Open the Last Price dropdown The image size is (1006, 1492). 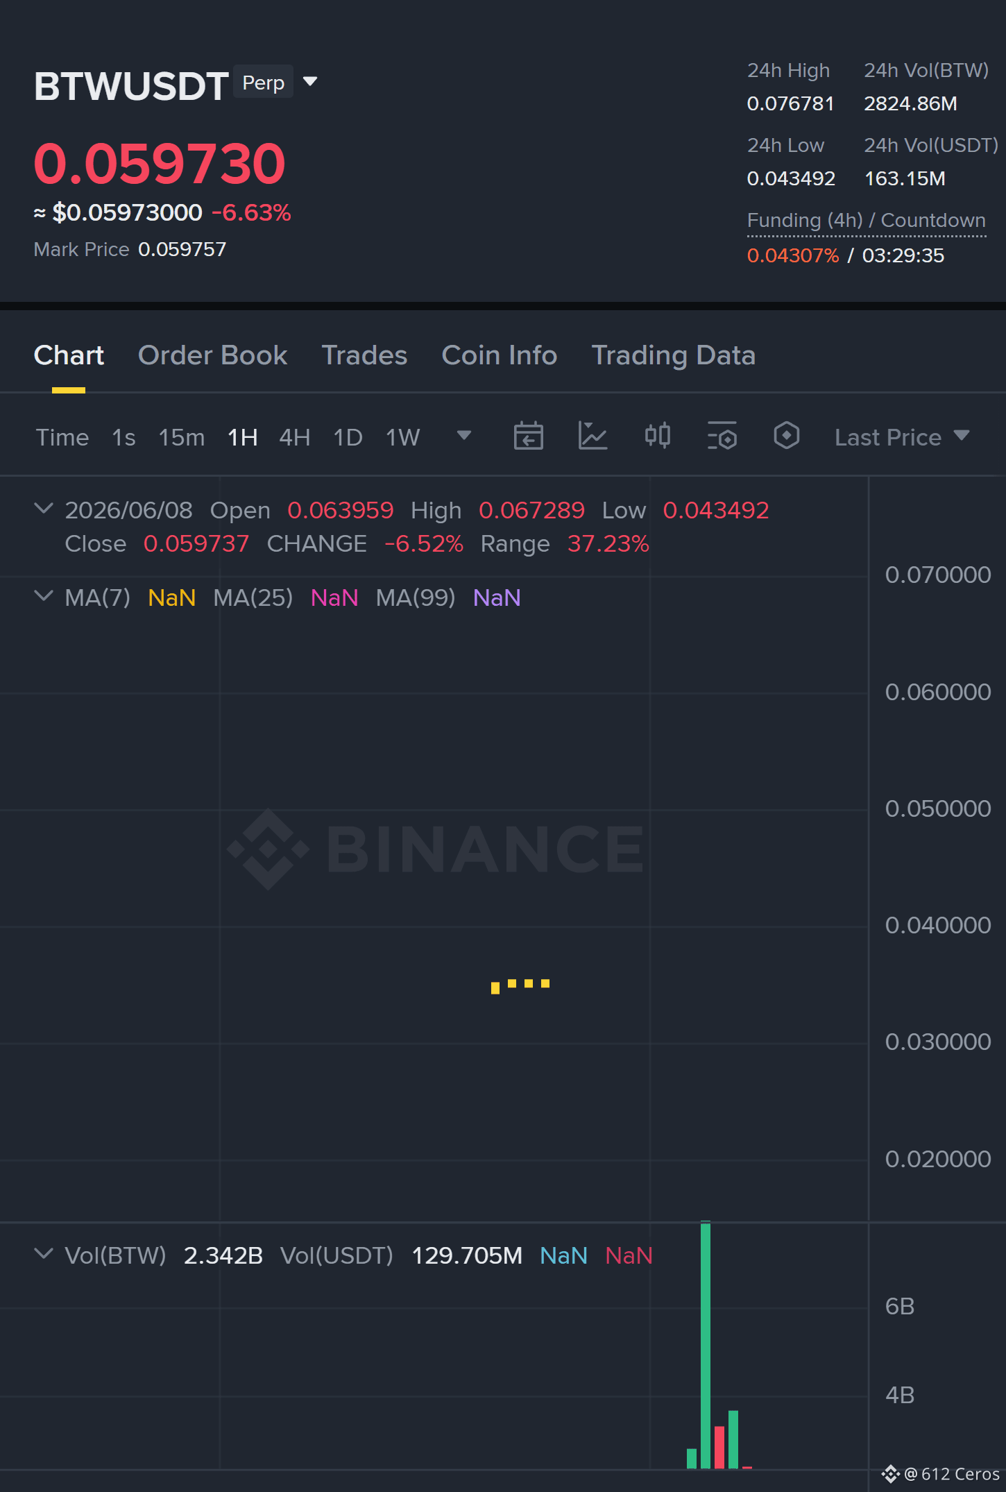click(901, 437)
